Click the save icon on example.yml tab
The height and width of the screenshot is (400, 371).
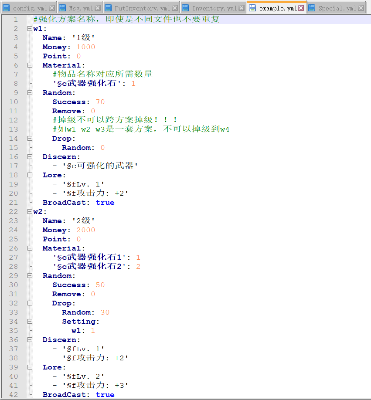(252, 8)
